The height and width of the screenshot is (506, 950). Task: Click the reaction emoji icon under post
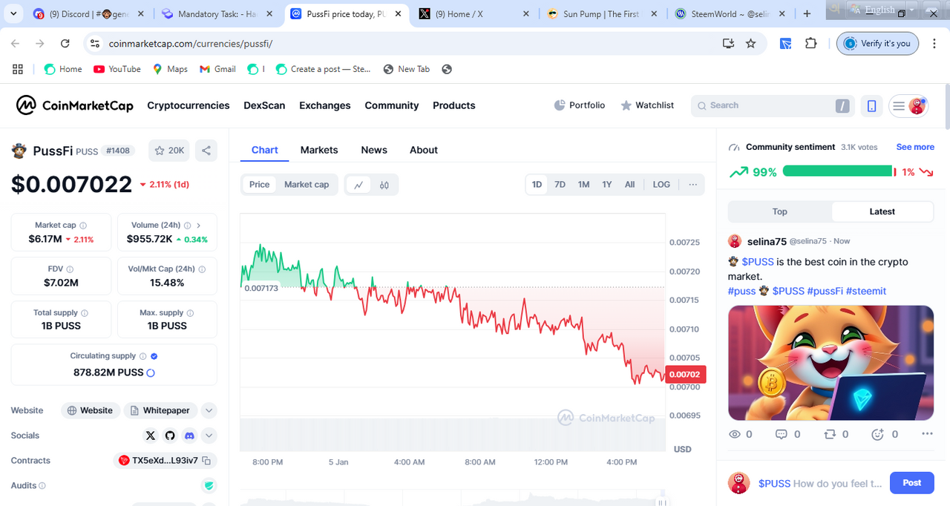(878, 434)
